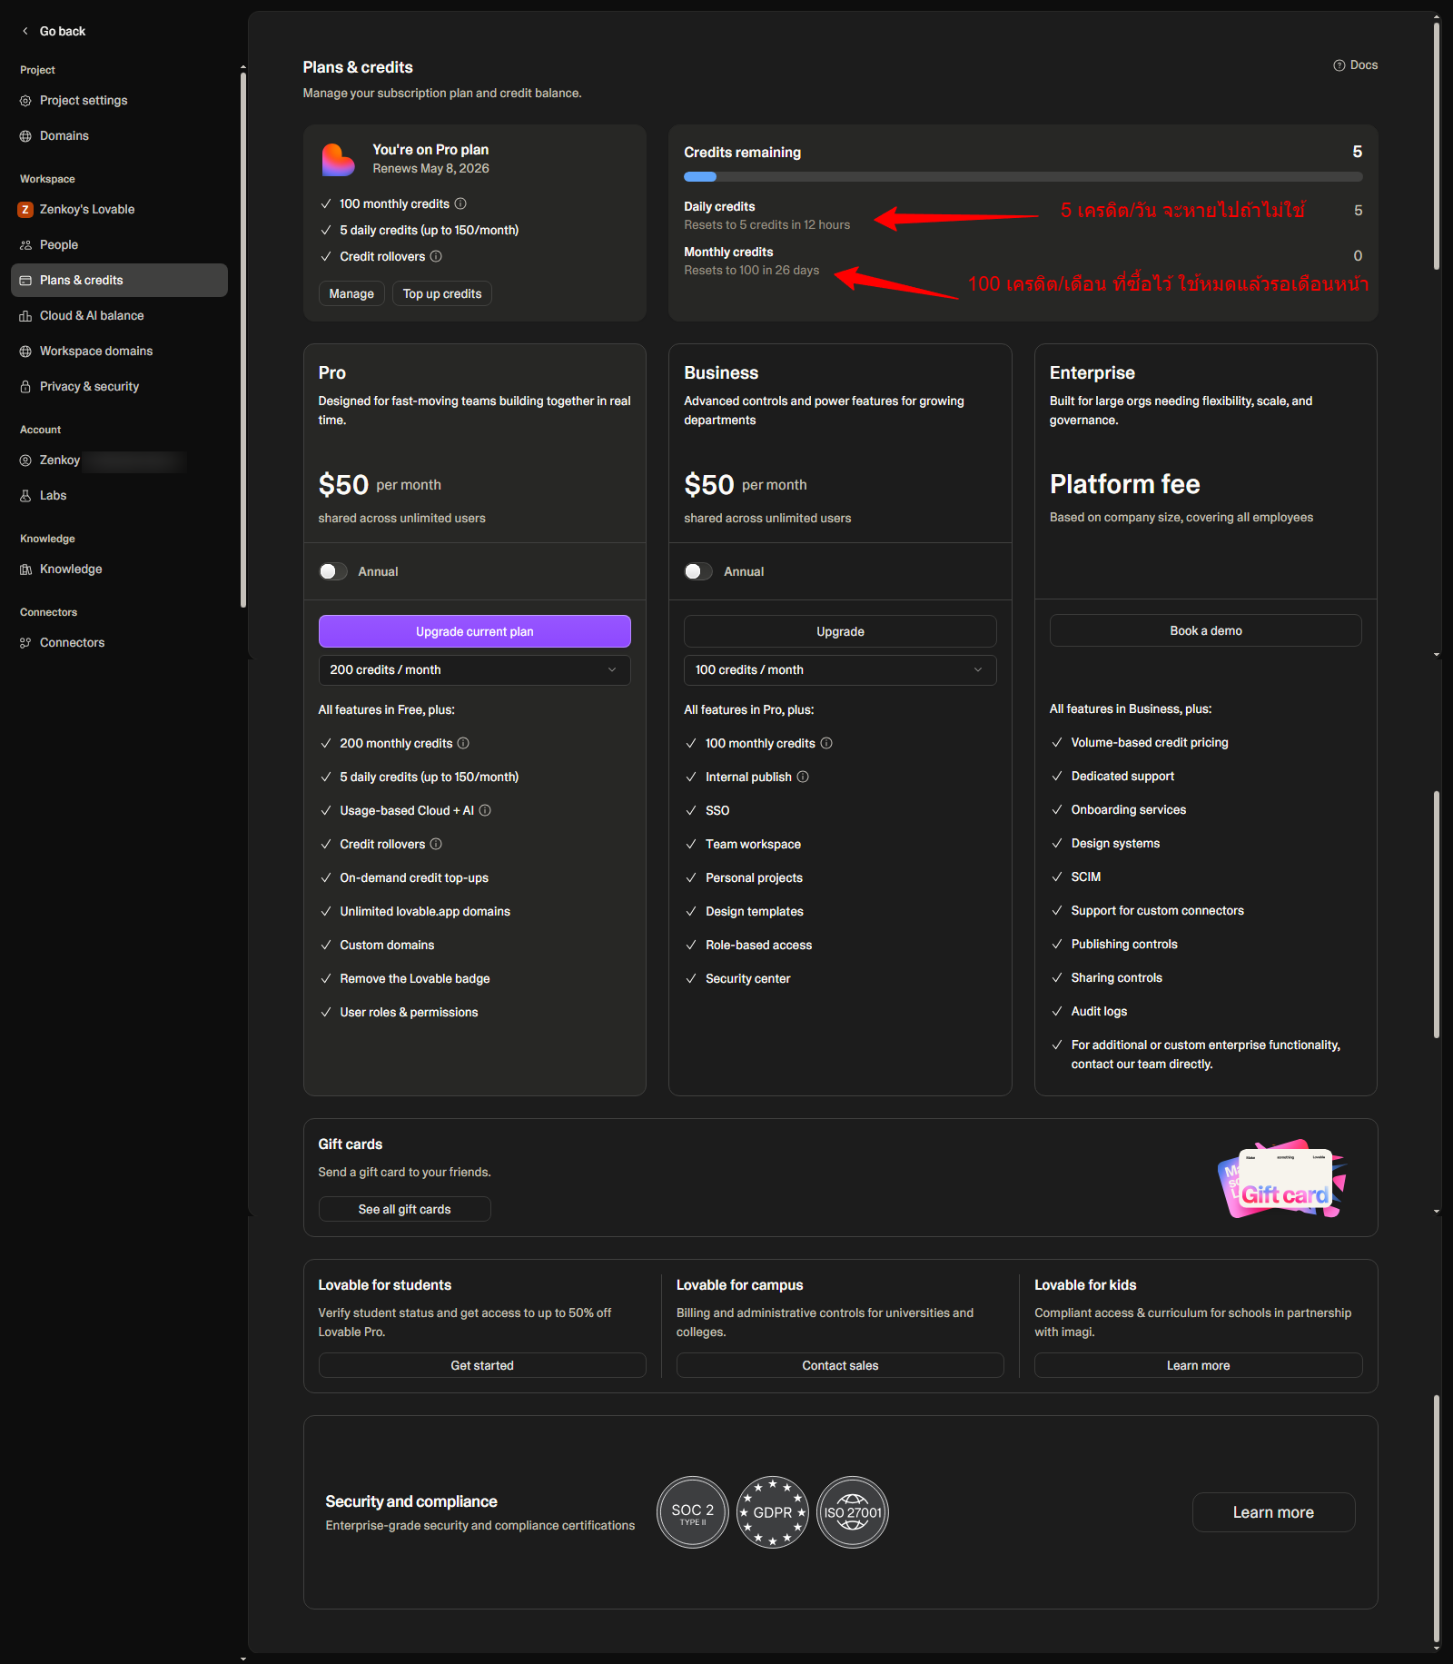Open the Docs link

(1356, 65)
